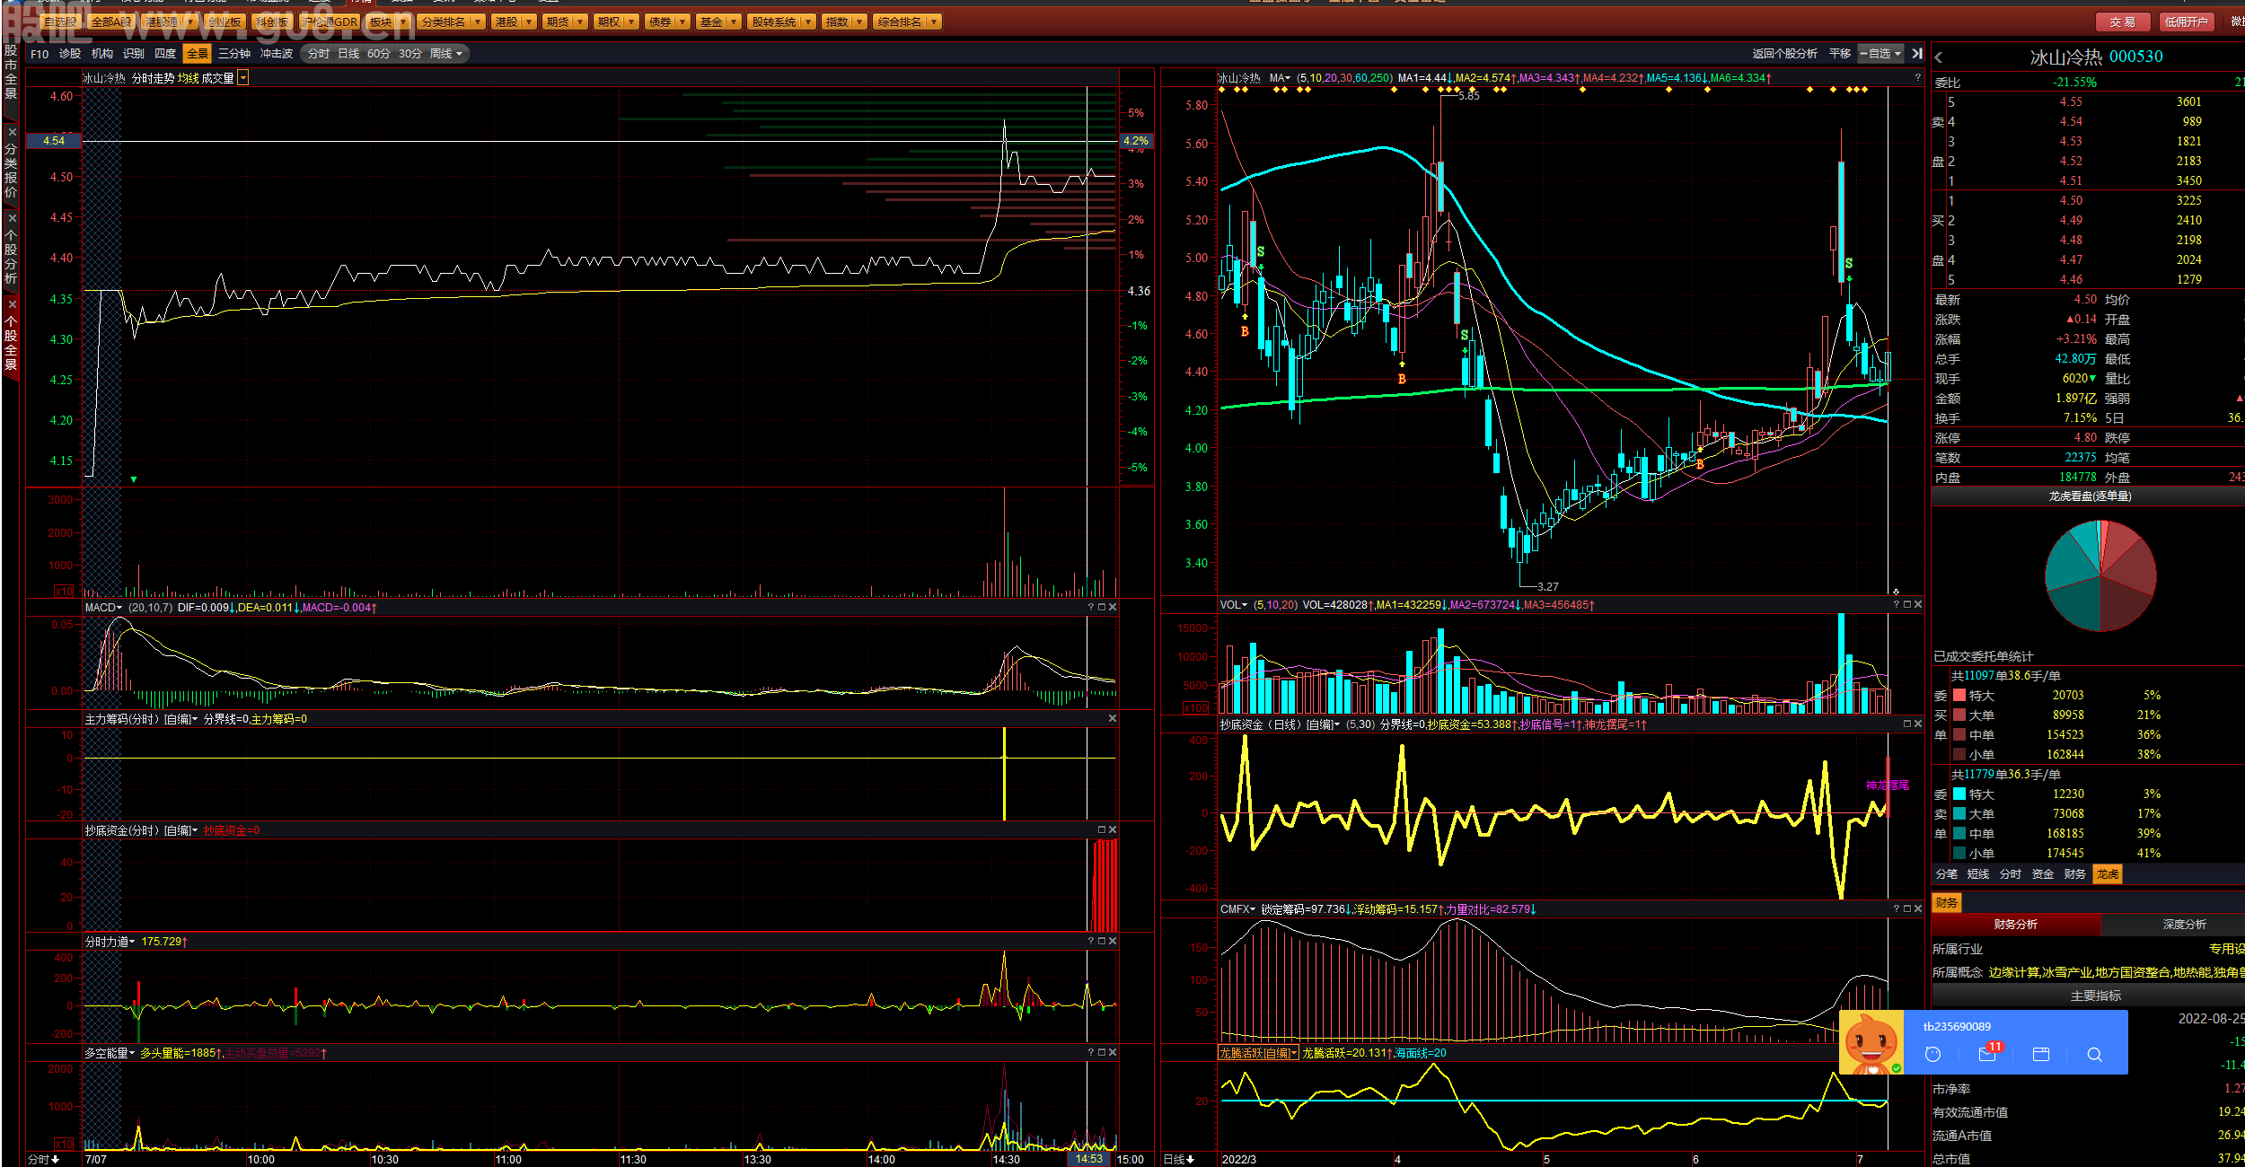Click the 低佣开户 button
Viewport: 2245px width, 1167px height.
pos(2186,22)
